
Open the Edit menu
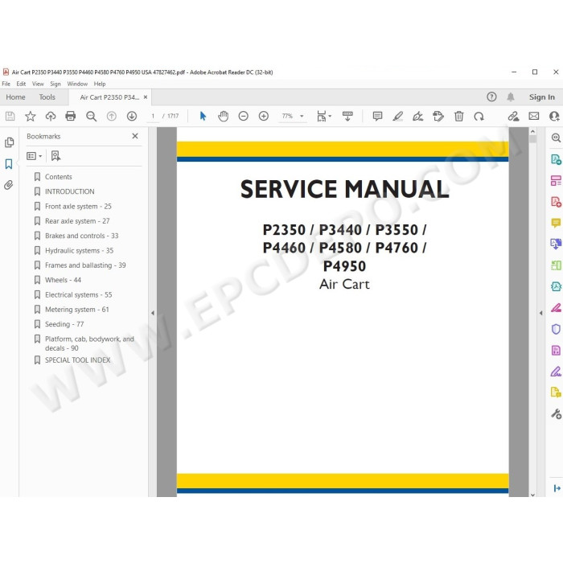point(21,84)
